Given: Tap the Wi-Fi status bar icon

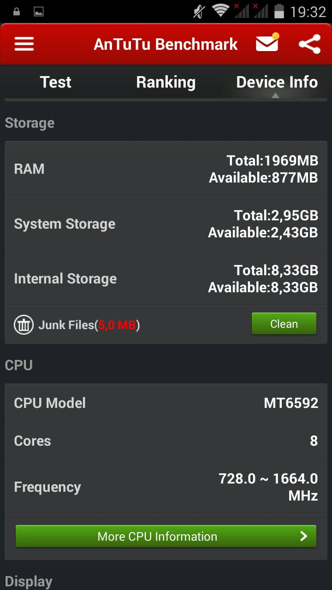Looking at the screenshot, I should coord(221,11).
